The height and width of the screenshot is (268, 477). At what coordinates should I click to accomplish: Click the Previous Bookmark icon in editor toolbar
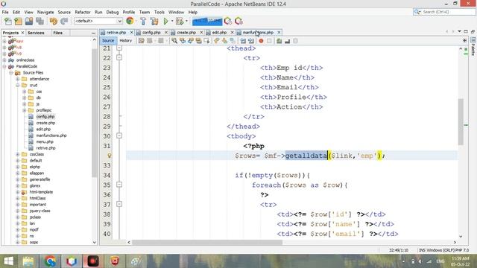click(217, 41)
